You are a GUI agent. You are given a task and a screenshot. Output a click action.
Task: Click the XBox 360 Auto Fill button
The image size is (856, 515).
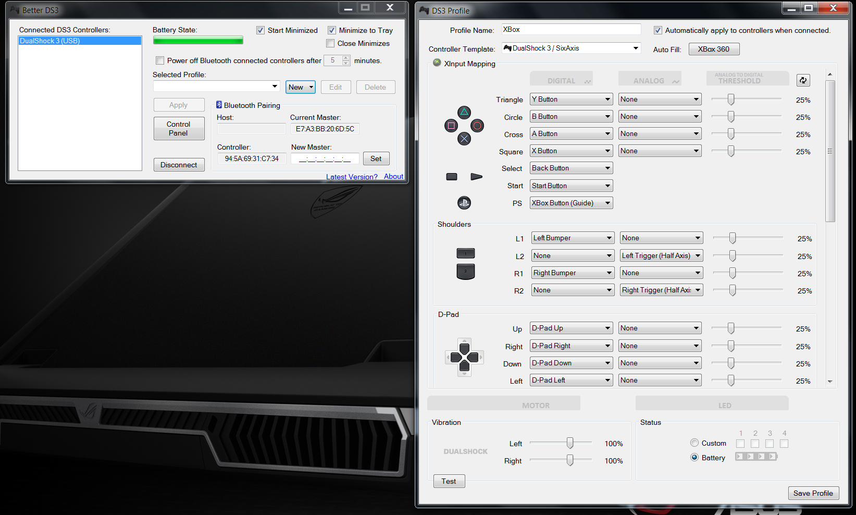(714, 49)
